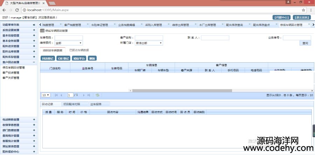Close the 修后车辆回访管理 tab with its X
The image size is (315, 155).
point(309,25)
